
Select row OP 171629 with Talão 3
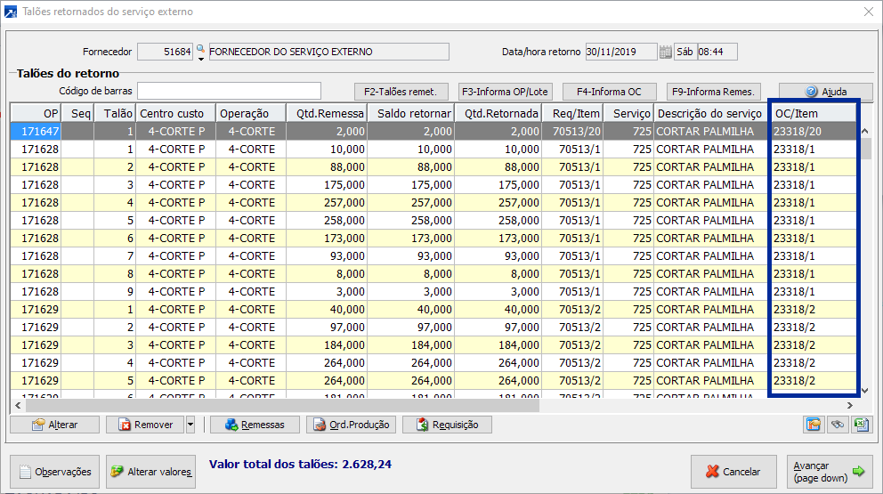point(356,344)
